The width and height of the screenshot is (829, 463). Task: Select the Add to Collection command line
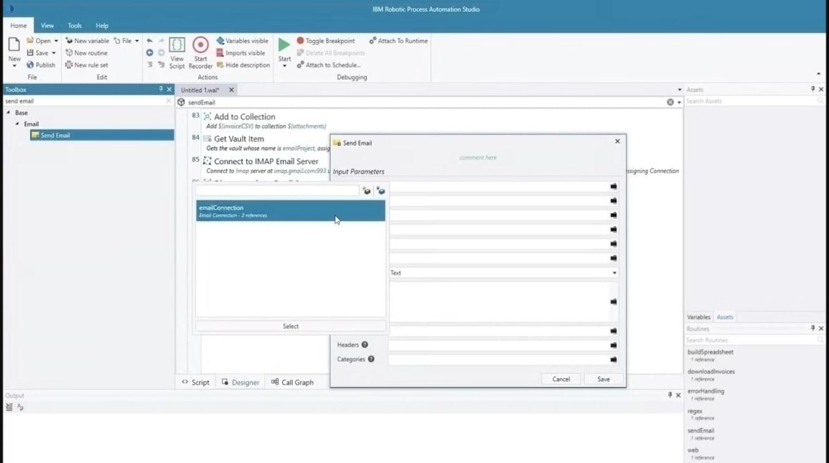pyautogui.click(x=245, y=117)
